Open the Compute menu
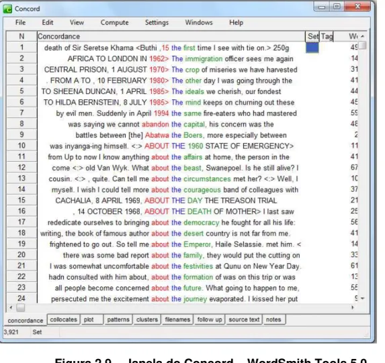The image size is (385, 363). point(114,23)
